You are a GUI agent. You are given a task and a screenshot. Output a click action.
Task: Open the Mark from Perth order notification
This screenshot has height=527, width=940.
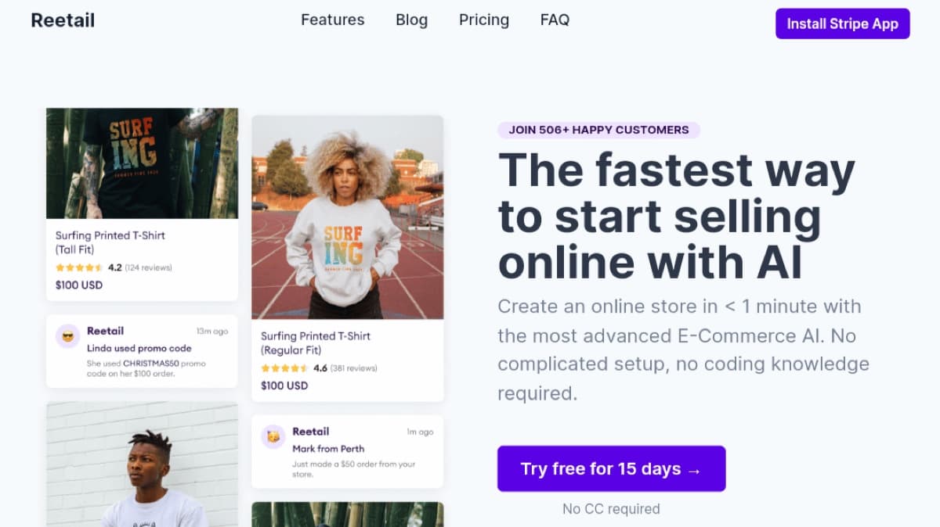tap(347, 451)
